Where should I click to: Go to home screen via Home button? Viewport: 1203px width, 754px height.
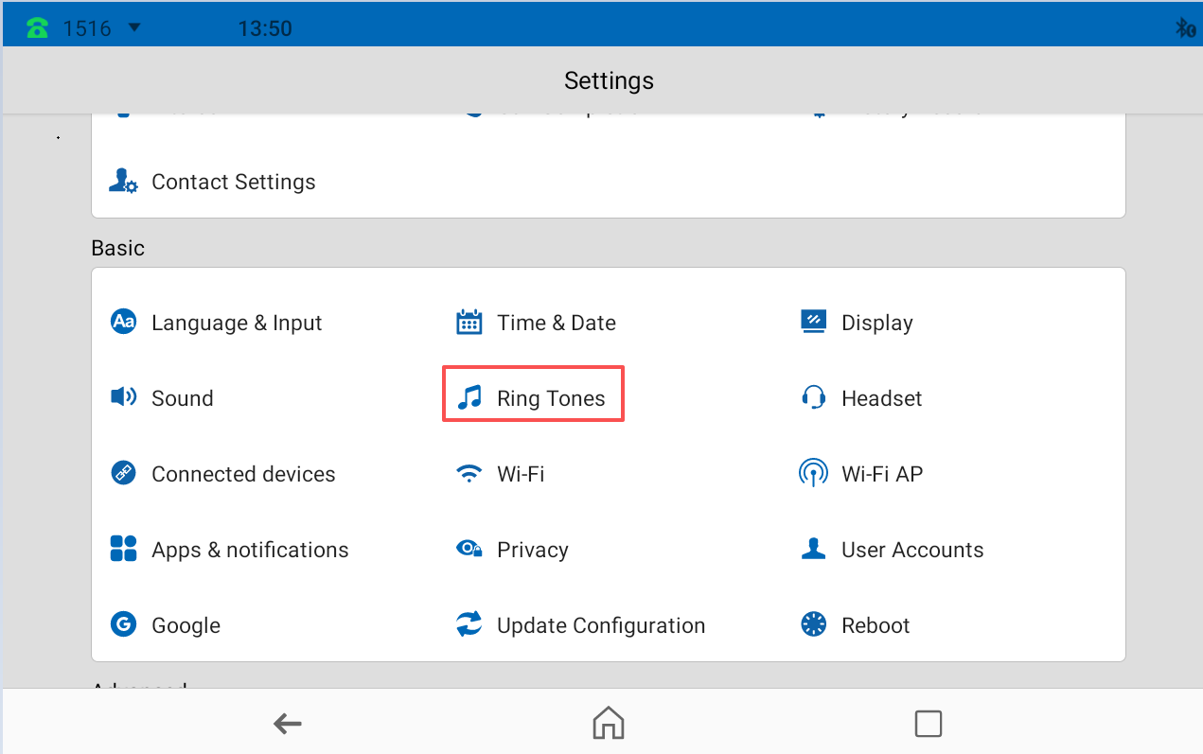[x=608, y=724]
